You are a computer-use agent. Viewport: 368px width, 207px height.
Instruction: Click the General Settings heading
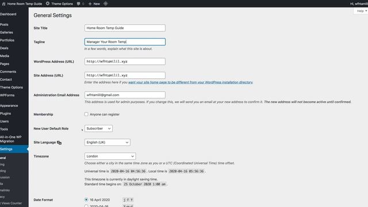(52, 16)
